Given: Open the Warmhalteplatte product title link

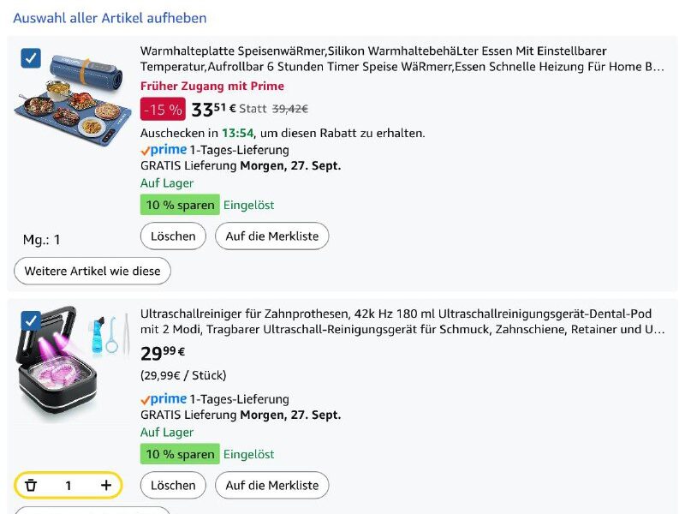Looking at the screenshot, I should coord(402,59).
